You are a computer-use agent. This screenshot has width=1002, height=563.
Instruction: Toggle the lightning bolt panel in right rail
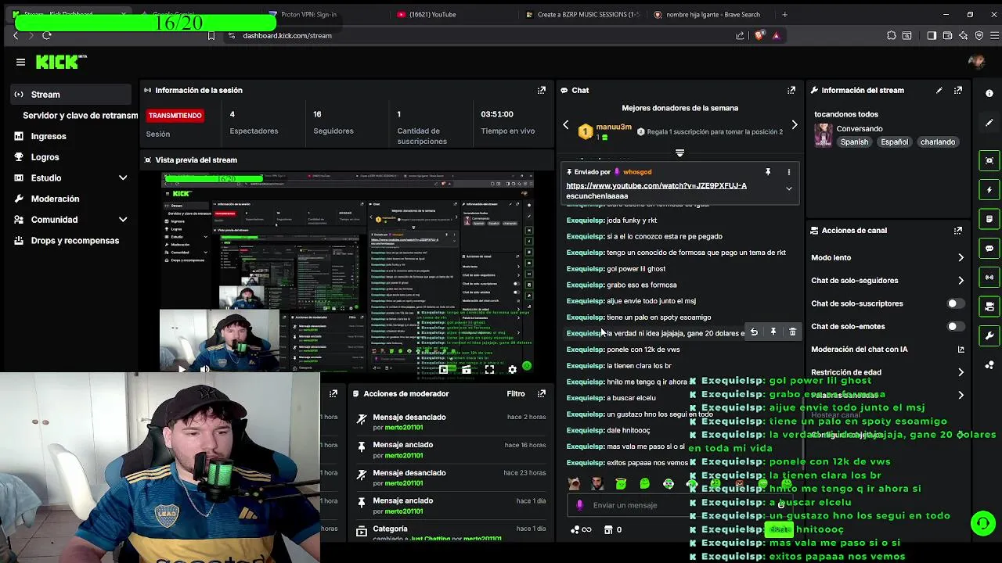click(989, 190)
